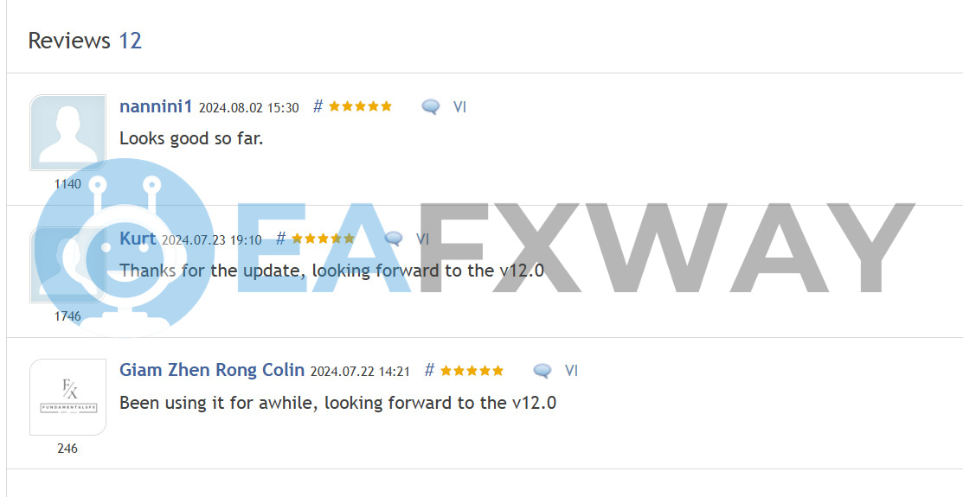Click the five-star rating on nannini1's review

tap(360, 106)
